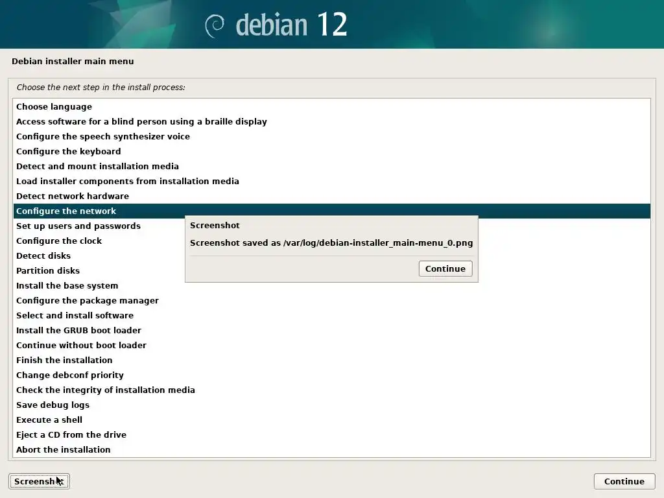Select Configure the keyboard entry
Image resolution: width=664 pixels, height=498 pixels.
point(331,151)
